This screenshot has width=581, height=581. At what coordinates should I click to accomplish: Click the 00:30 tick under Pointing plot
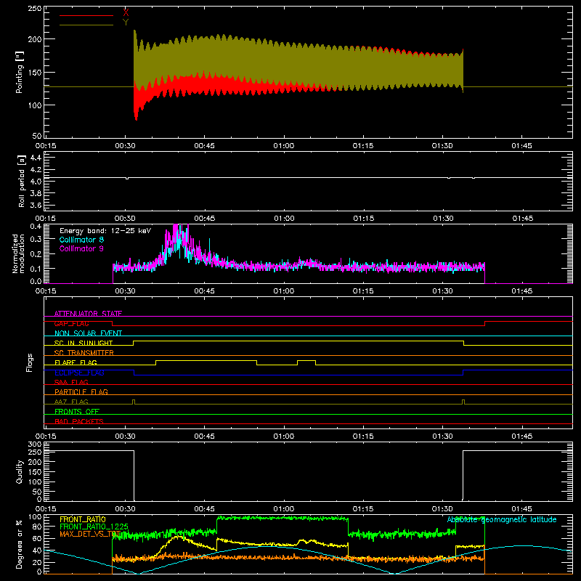[x=125, y=146]
